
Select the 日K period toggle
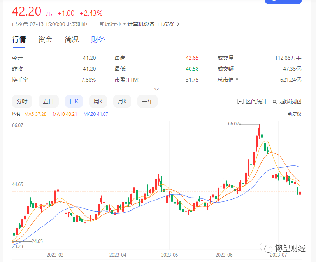click(74, 101)
